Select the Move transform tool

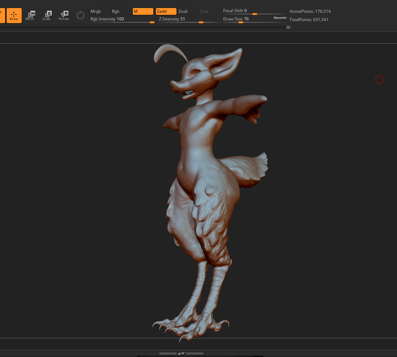coord(30,15)
